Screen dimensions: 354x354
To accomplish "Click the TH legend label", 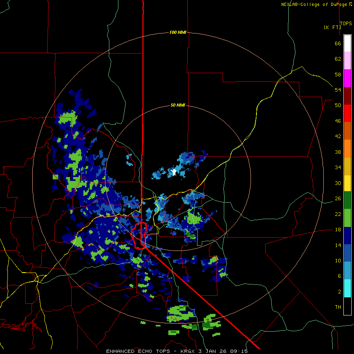I will pyautogui.click(x=338, y=307).
